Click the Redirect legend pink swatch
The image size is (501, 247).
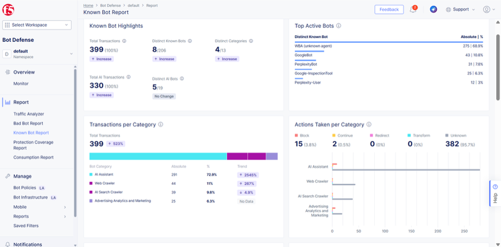[371, 135]
